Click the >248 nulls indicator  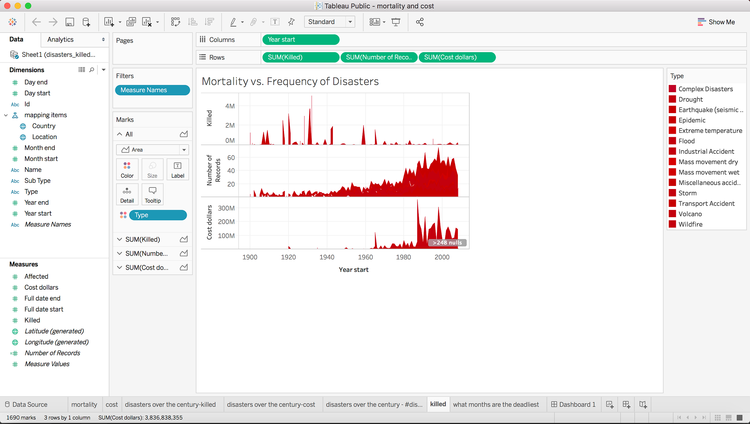(447, 242)
